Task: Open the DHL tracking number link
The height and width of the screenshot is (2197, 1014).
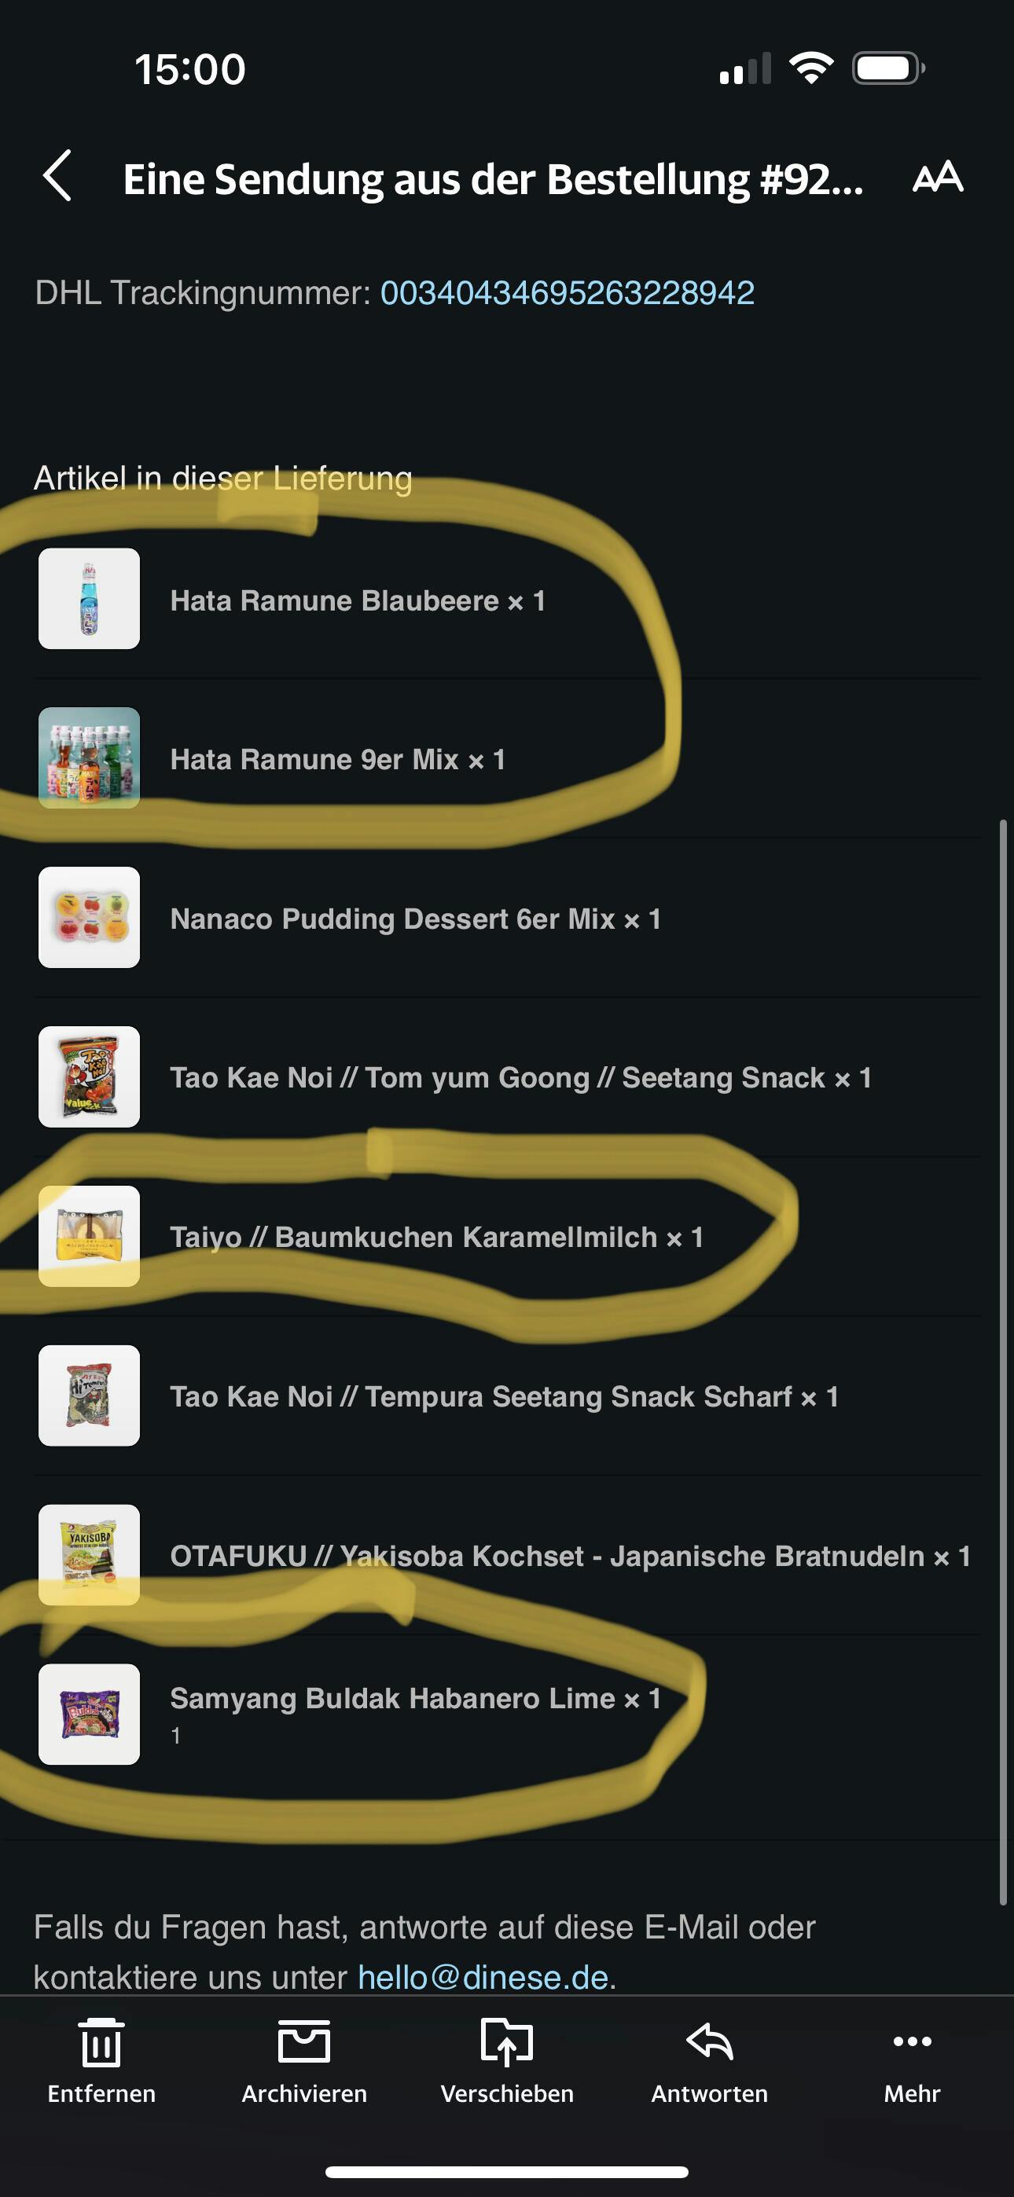Action: 568,292
